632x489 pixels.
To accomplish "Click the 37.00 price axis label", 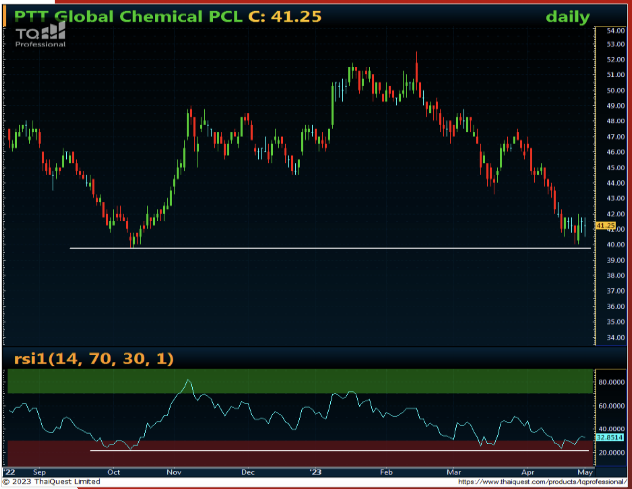I will pos(616,291).
